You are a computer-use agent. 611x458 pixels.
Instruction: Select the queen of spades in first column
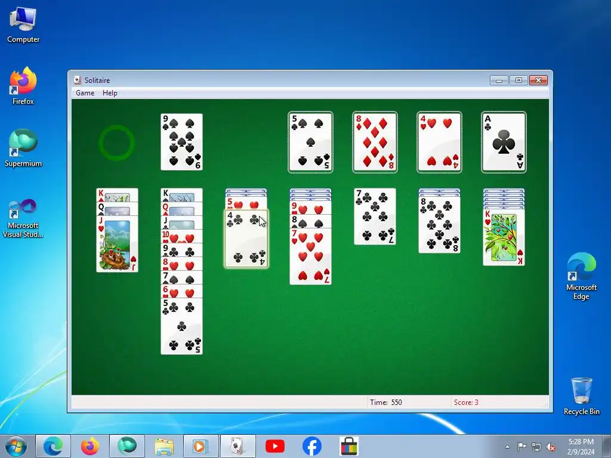[118, 208]
